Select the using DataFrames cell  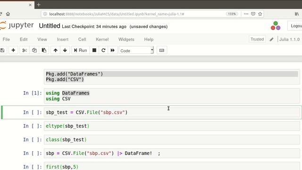(172, 96)
